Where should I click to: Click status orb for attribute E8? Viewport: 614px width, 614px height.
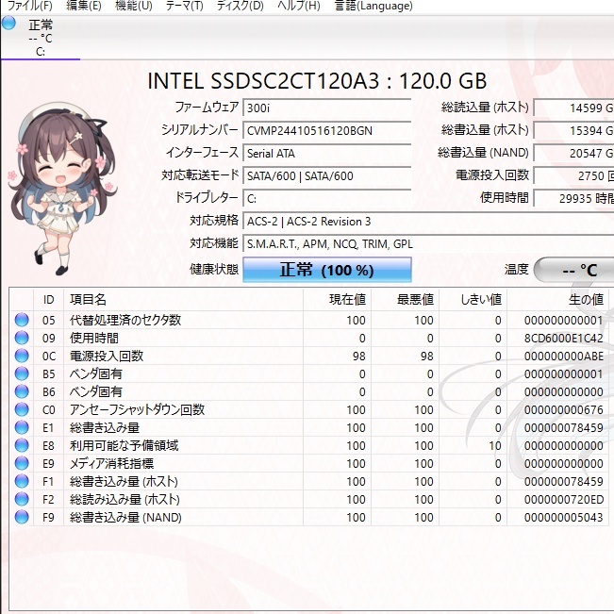tap(22, 445)
